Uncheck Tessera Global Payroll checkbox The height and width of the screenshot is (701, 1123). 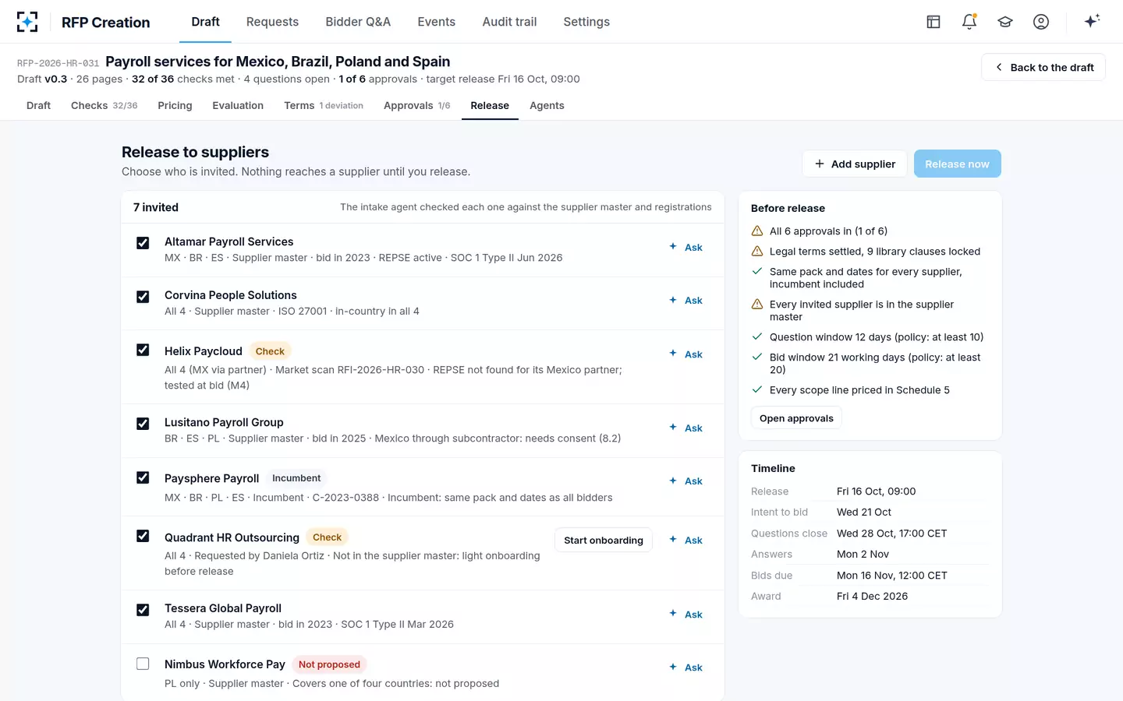pos(143,610)
